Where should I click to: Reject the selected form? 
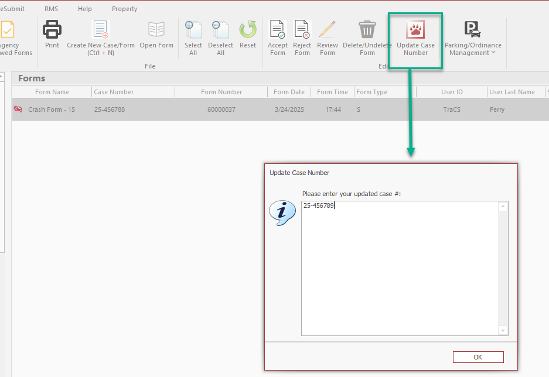302,30
